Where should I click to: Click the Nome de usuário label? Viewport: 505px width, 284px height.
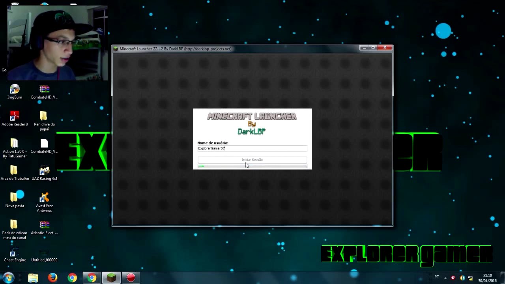pos(213,143)
